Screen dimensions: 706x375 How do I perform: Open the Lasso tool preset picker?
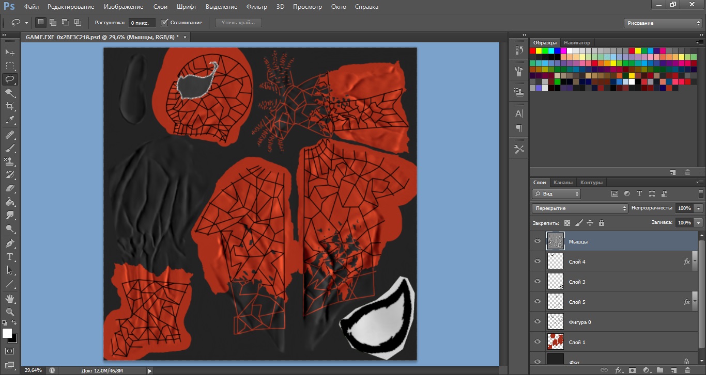click(x=26, y=23)
